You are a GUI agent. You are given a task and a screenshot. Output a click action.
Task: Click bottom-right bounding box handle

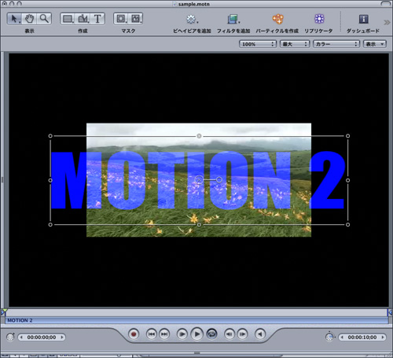[x=347, y=224]
